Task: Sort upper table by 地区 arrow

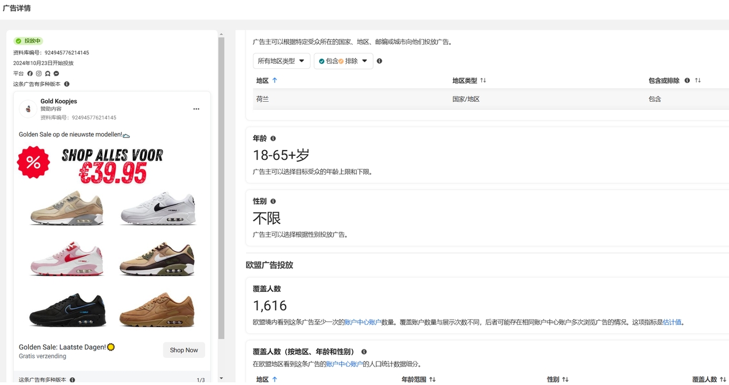Action: (x=275, y=80)
